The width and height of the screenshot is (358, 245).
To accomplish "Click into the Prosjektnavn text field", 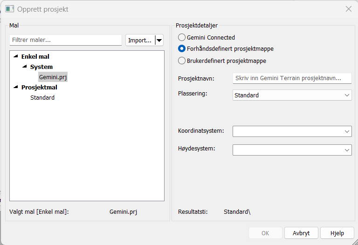I will (x=292, y=78).
